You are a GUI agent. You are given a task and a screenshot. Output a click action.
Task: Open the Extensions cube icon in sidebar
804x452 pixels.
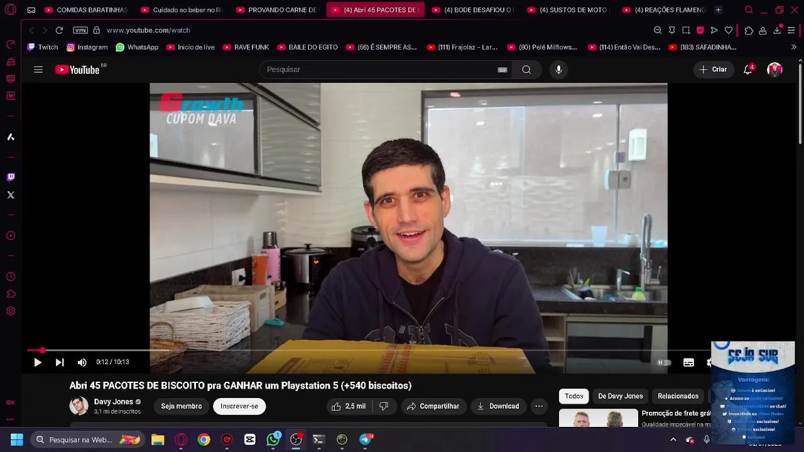click(x=11, y=294)
